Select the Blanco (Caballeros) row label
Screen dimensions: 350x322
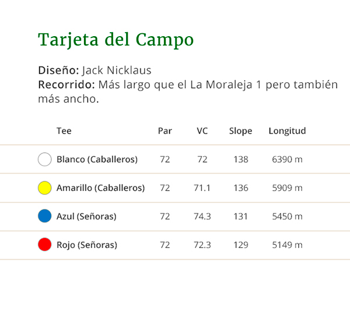coord(97,160)
